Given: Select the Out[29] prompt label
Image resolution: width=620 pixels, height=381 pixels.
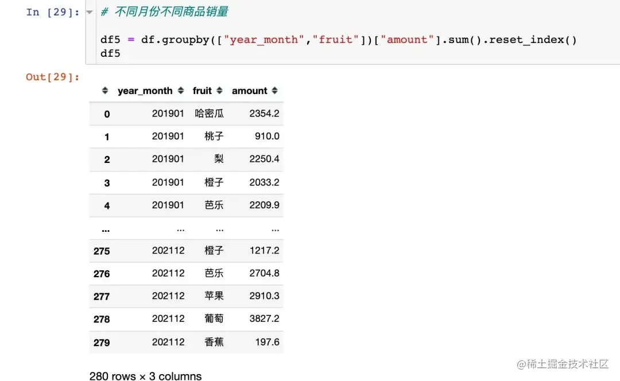Looking at the screenshot, I should pyautogui.click(x=53, y=77).
